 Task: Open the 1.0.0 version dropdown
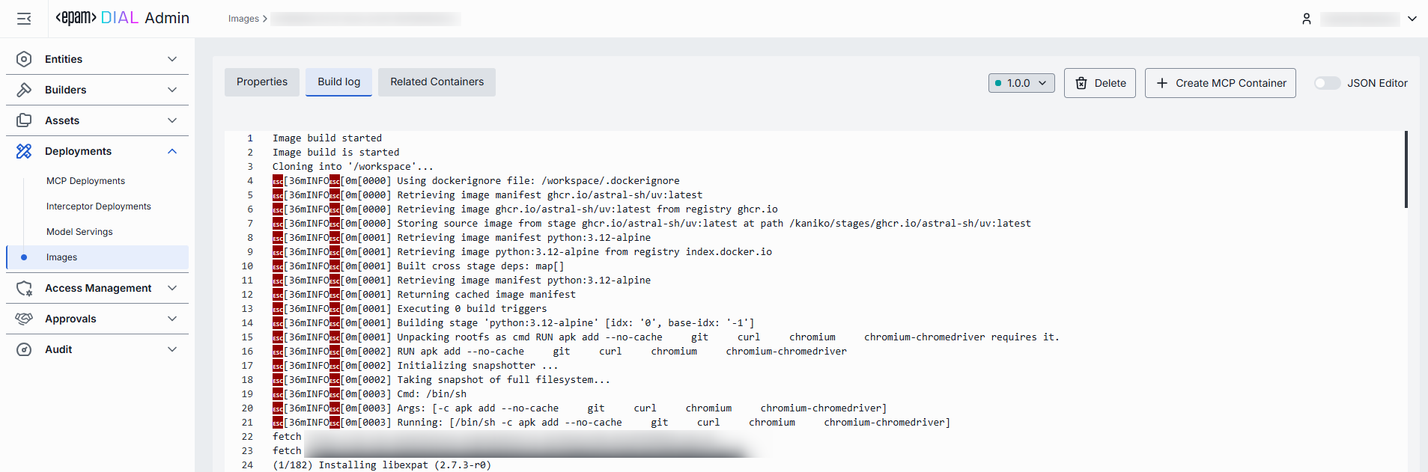click(1021, 83)
